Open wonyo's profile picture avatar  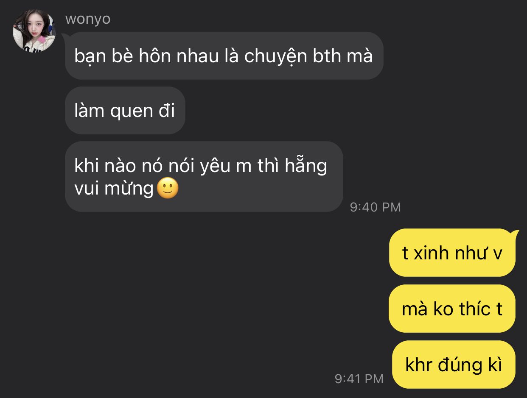click(x=35, y=31)
